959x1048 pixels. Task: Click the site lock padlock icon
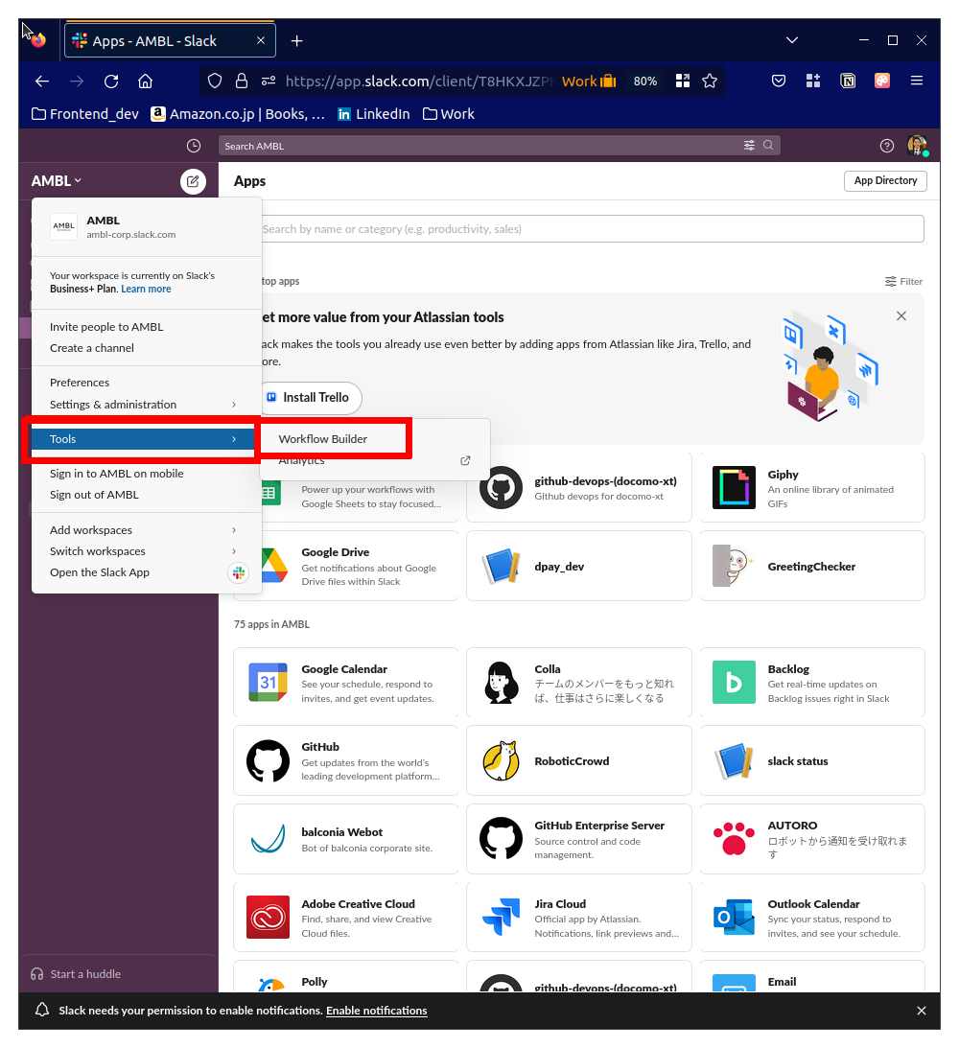coord(242,81)
